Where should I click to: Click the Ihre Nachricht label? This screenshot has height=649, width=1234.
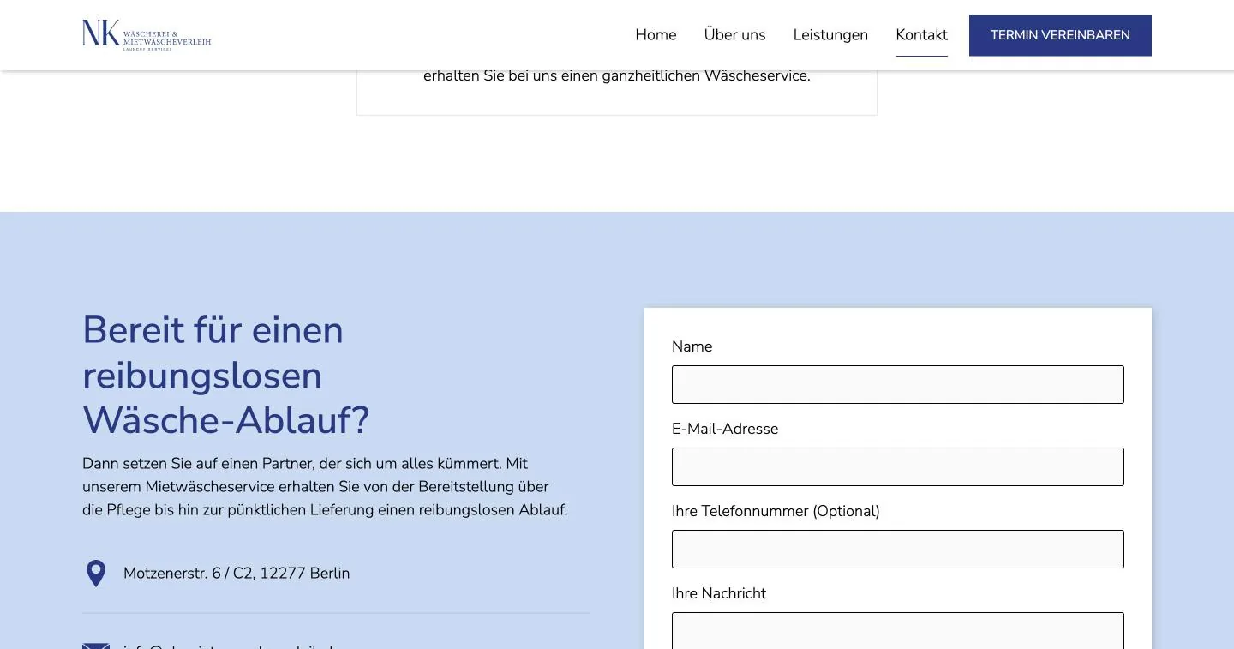coord(719,593)
